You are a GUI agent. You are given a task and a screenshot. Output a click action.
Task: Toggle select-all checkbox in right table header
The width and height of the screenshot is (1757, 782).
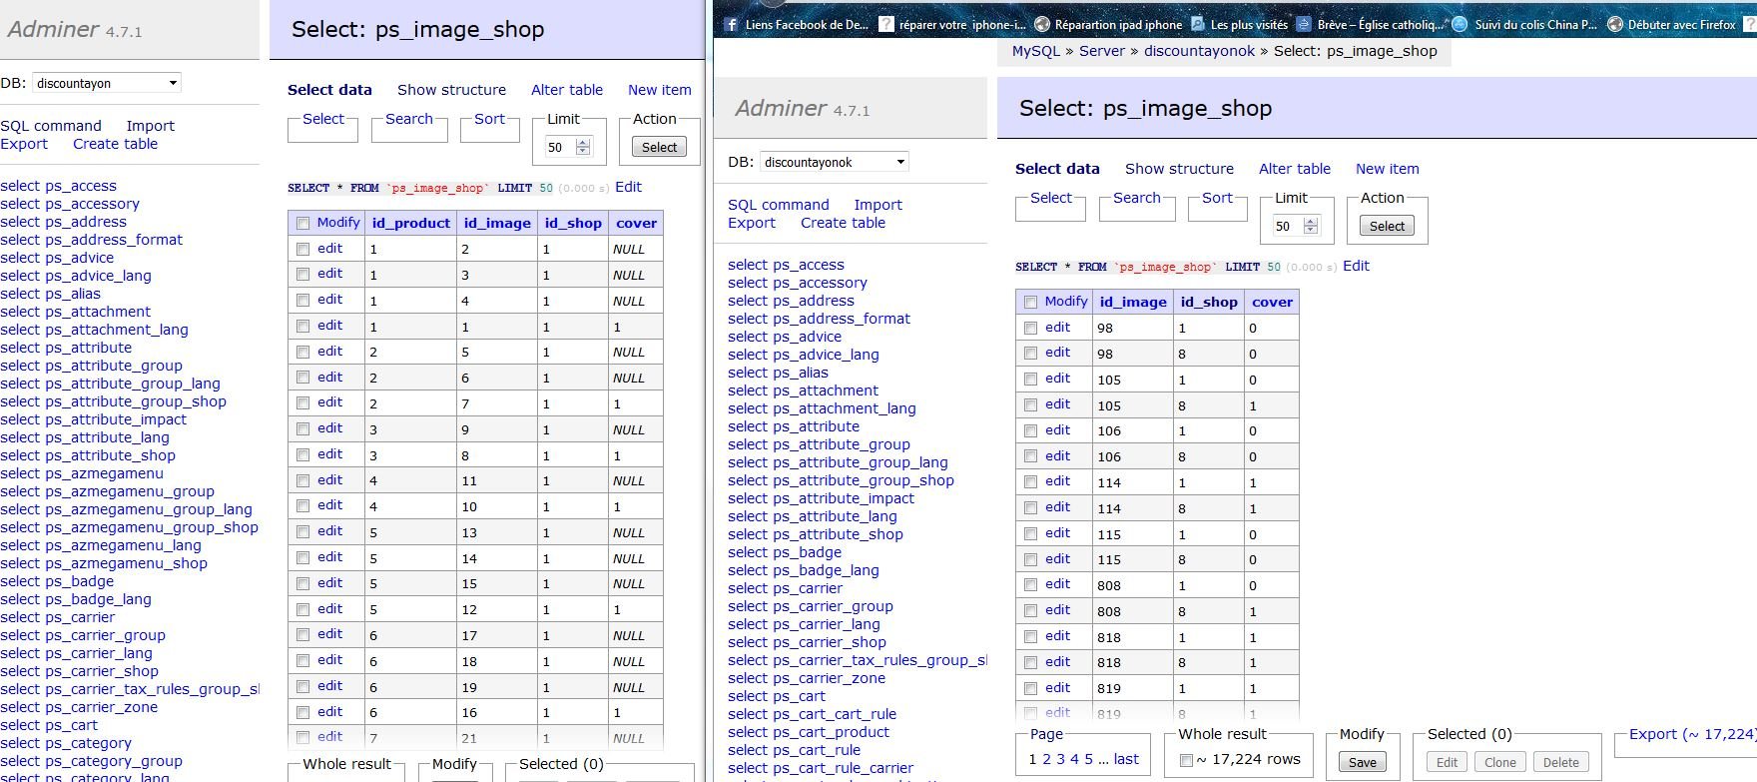[x=1031, y=302]
